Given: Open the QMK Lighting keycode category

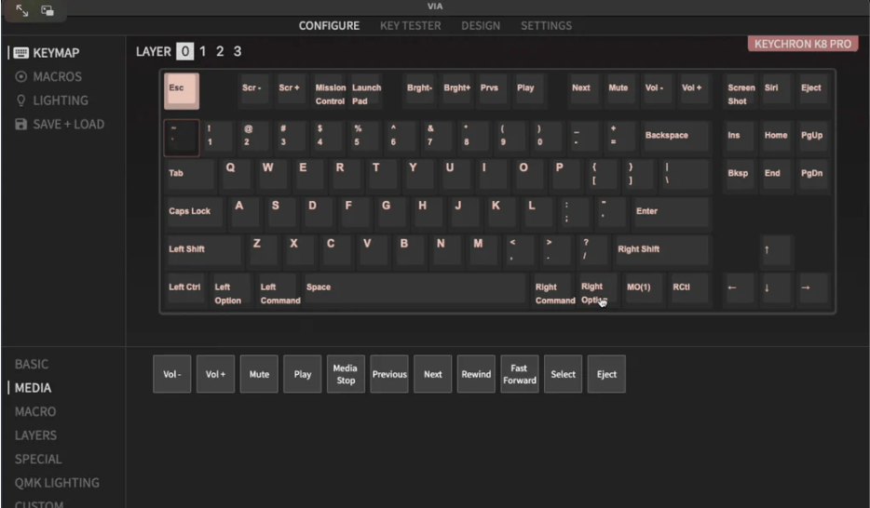Looking at the screenshot, I should click(57, 483).
